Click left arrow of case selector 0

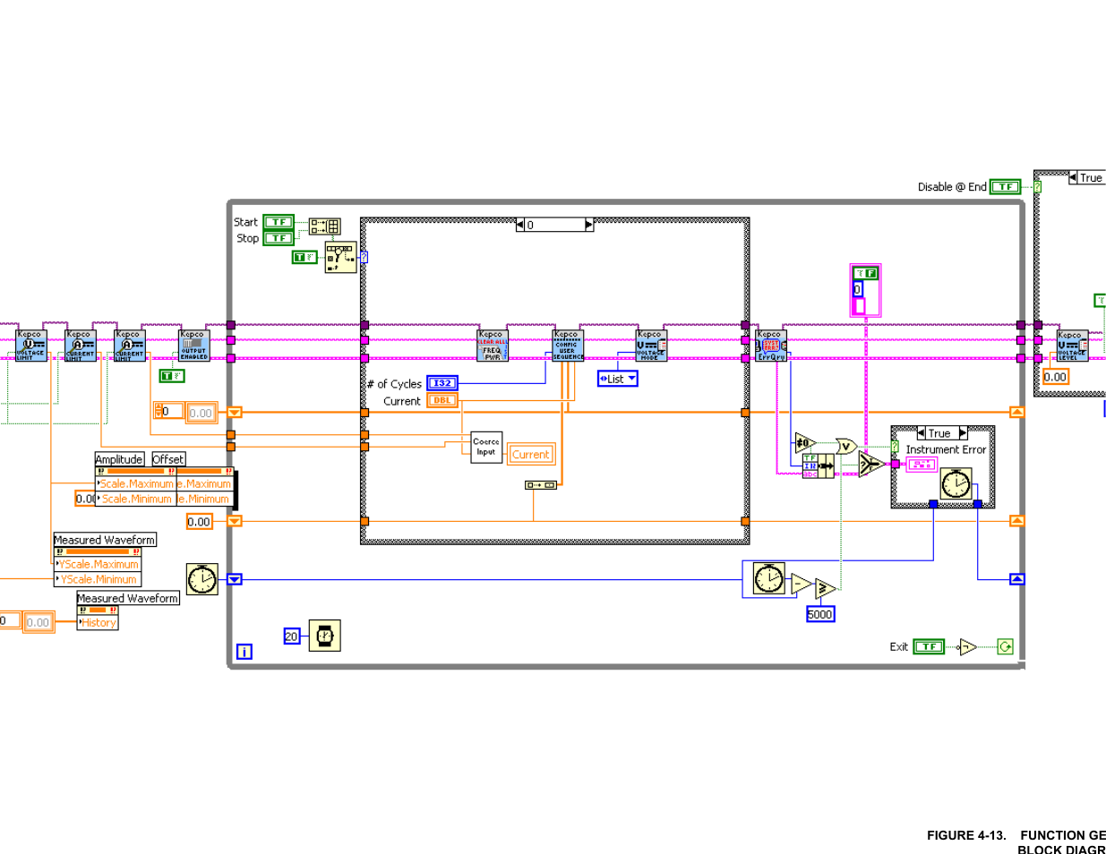tap(520, 225)
